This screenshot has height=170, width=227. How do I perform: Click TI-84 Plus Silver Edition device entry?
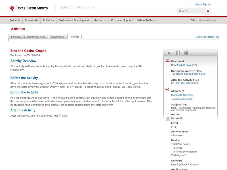pos(184,152)
